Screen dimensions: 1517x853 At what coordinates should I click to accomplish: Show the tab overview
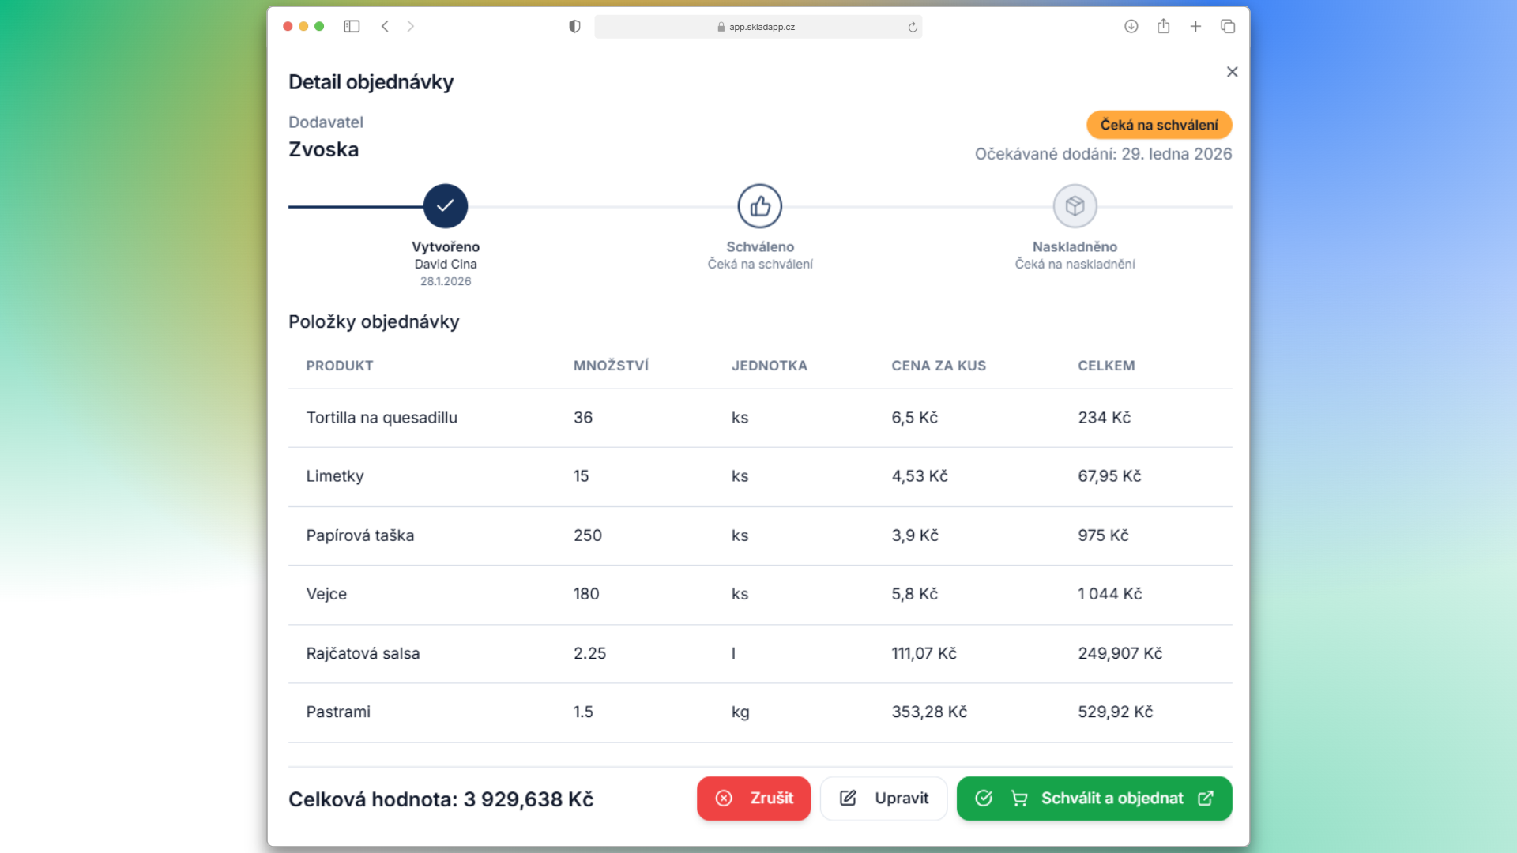[1228, 26]
